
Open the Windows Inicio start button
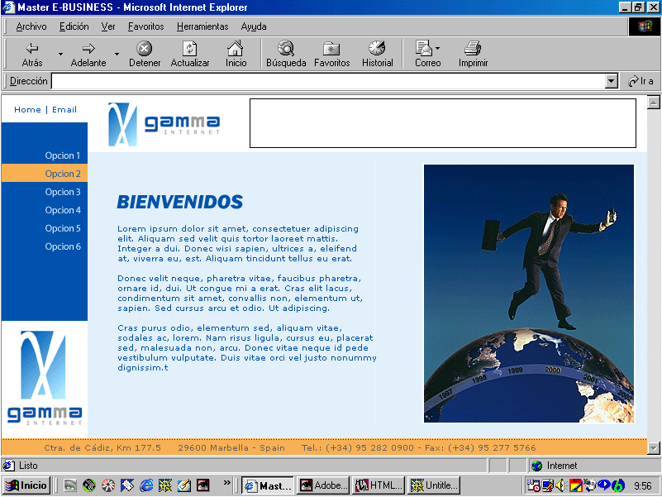point(26,485)
